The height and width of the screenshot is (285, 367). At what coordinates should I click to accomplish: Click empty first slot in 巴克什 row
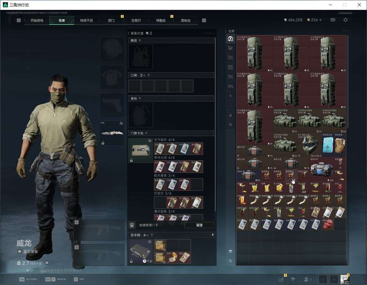[x=160, y=202]
